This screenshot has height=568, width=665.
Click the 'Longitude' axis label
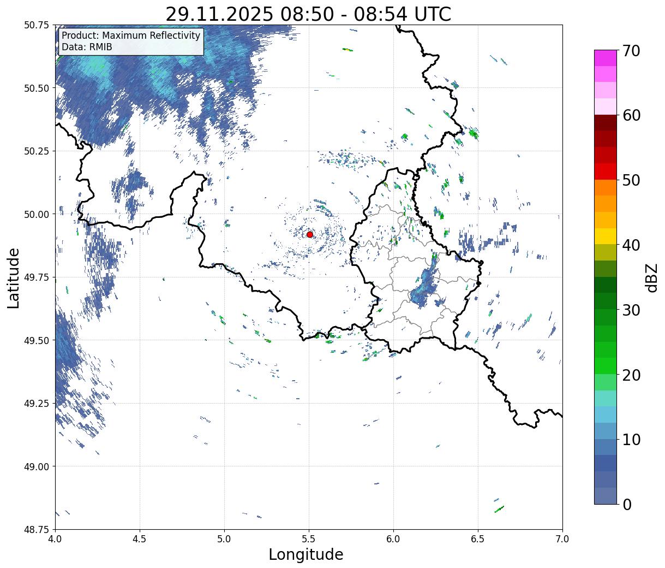pyautogui.click(x=306, y=554)
